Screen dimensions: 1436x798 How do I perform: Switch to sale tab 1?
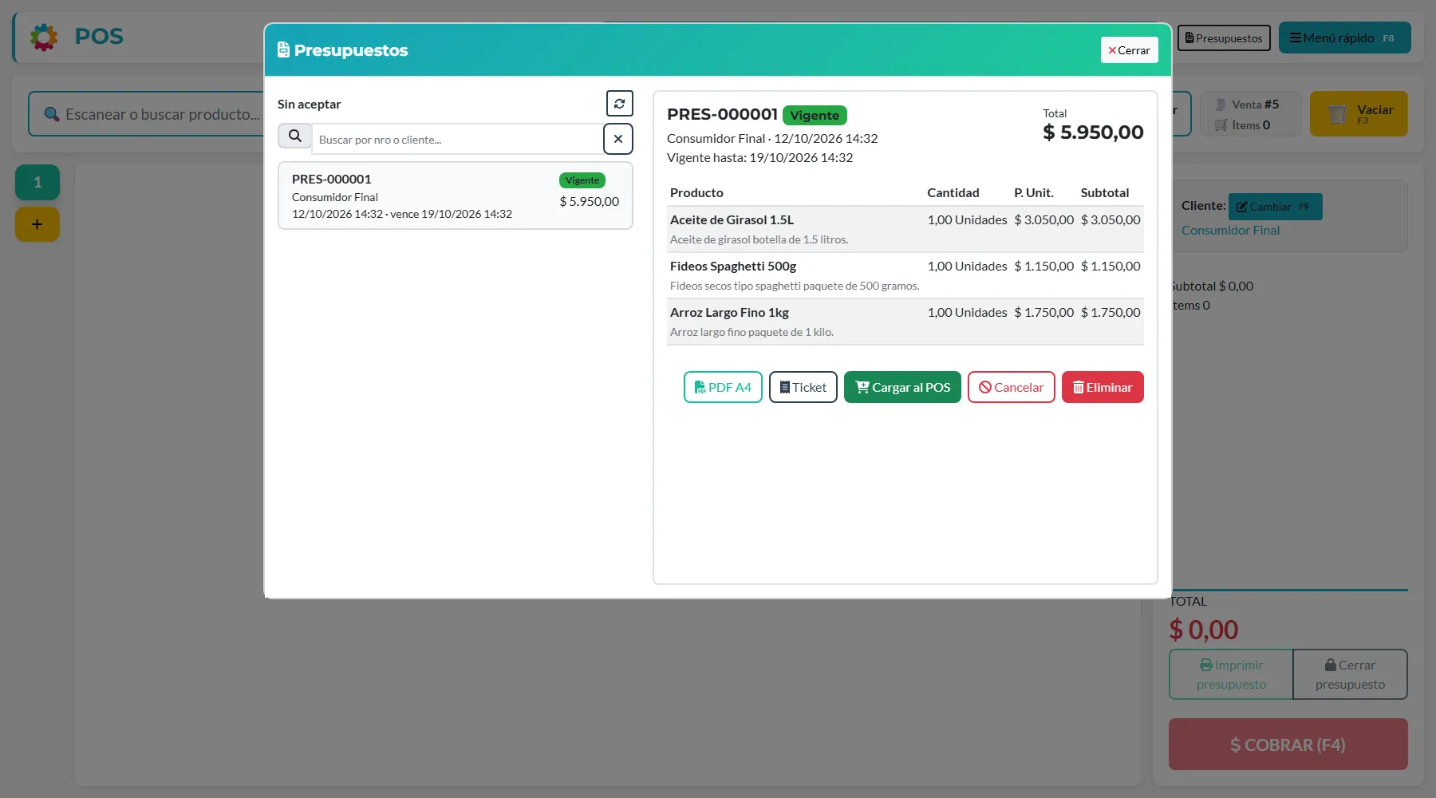pos(37,183)
